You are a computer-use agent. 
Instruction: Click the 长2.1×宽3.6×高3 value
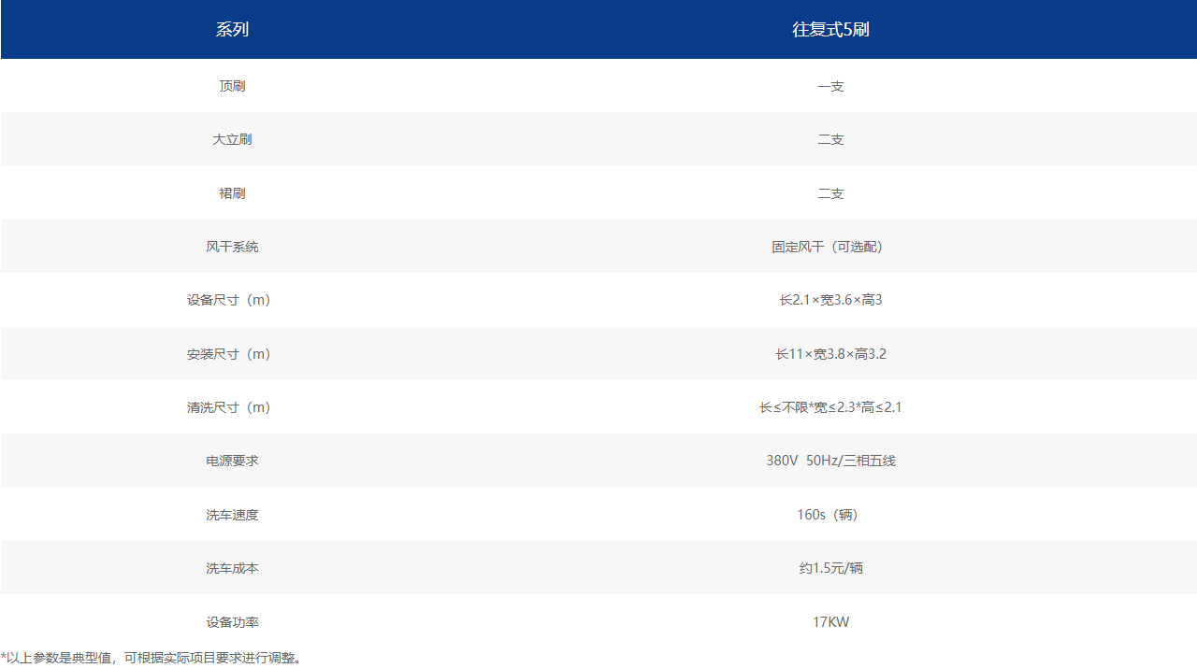[x=830, y=300]
